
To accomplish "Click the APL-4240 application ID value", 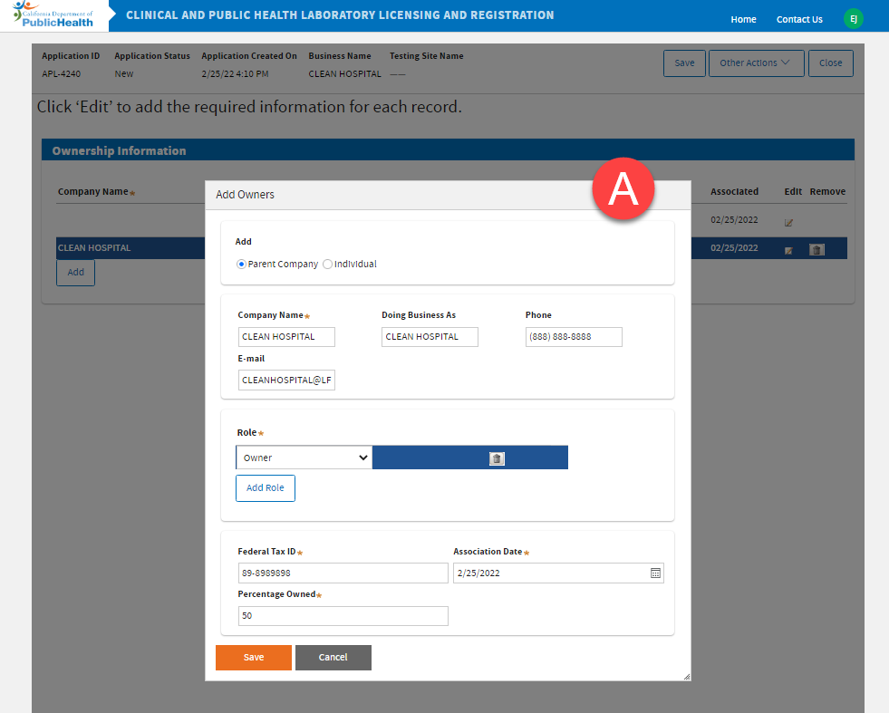I will [62, 73].
